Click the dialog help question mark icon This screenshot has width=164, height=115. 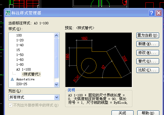(x=152, y=13)
